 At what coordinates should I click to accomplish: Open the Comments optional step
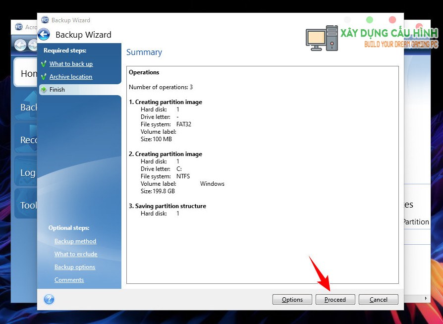coord(69,280)
